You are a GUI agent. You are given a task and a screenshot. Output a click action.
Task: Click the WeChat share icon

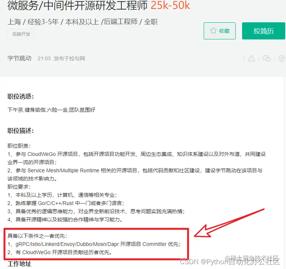(x=267, y=58)
